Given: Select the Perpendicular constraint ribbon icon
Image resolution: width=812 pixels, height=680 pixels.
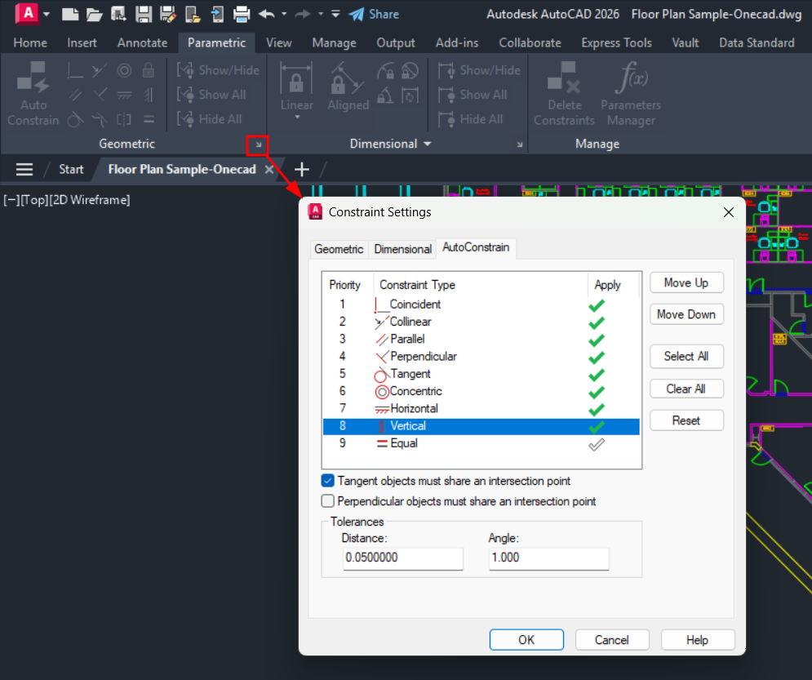Looking at the screenshot, I should point(100,95).
